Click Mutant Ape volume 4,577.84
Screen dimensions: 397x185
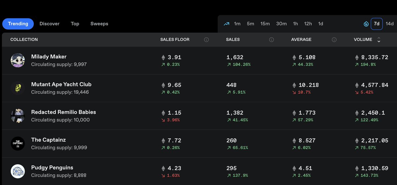pos(375,85)
